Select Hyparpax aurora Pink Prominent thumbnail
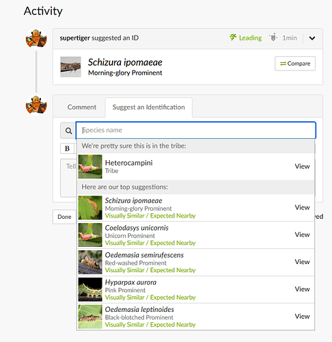 coord(90,289)
